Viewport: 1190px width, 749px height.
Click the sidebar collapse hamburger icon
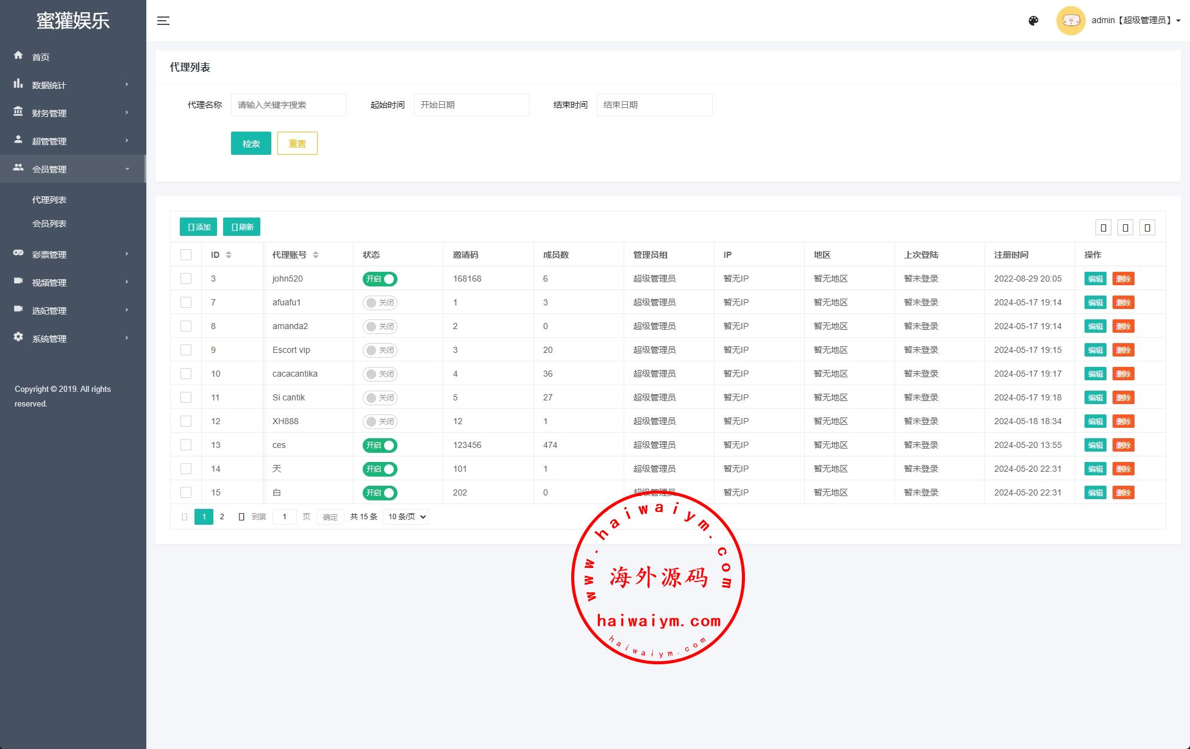163,21
